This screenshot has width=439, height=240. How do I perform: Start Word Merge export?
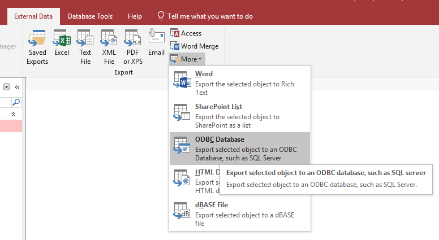pyautogui.click(x=194, y=46)
